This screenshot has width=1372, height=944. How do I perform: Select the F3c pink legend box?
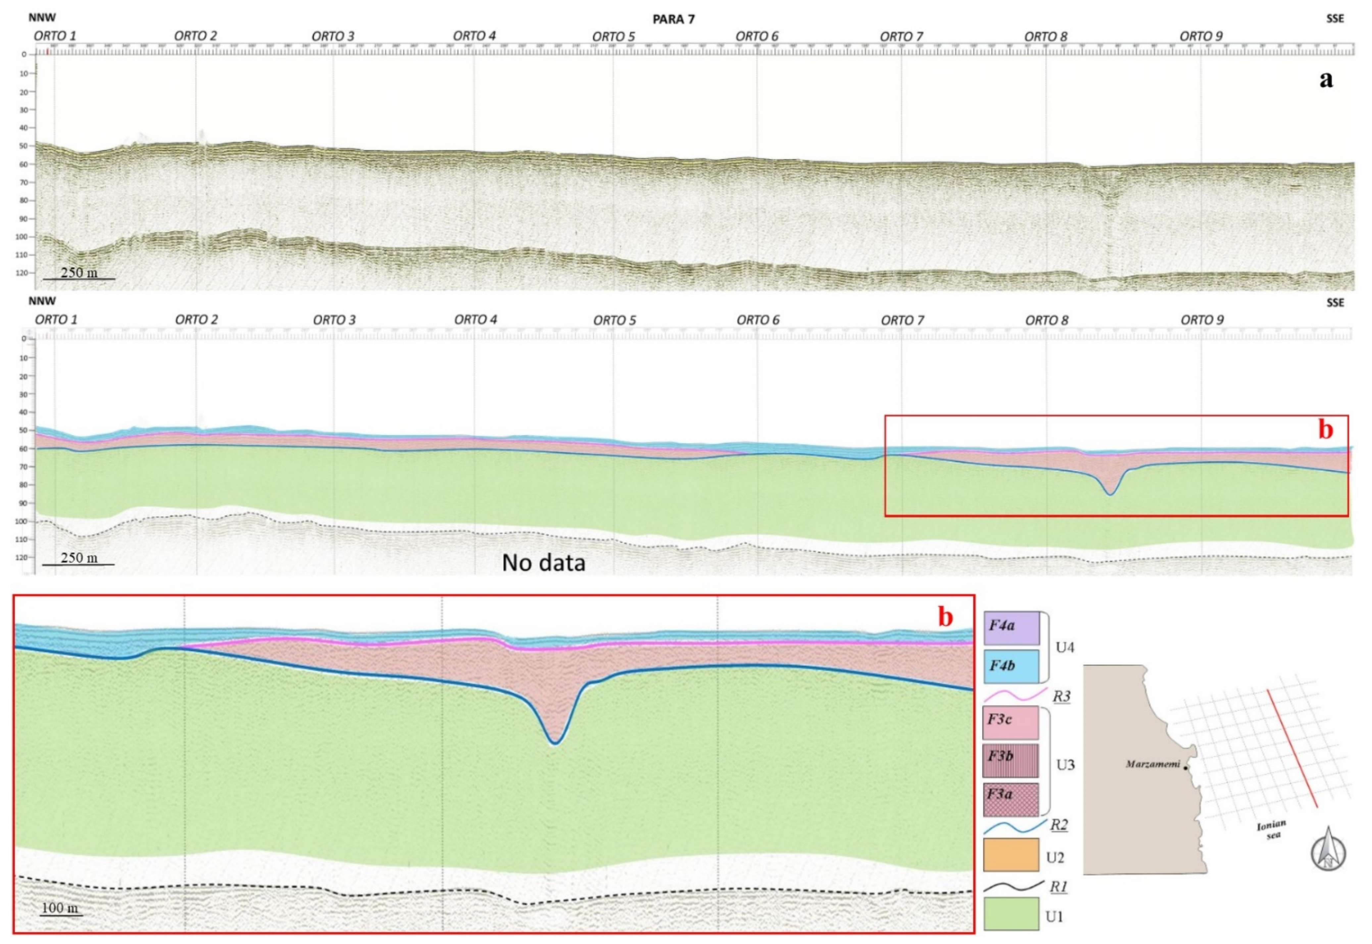click(x=1011, y=722)
